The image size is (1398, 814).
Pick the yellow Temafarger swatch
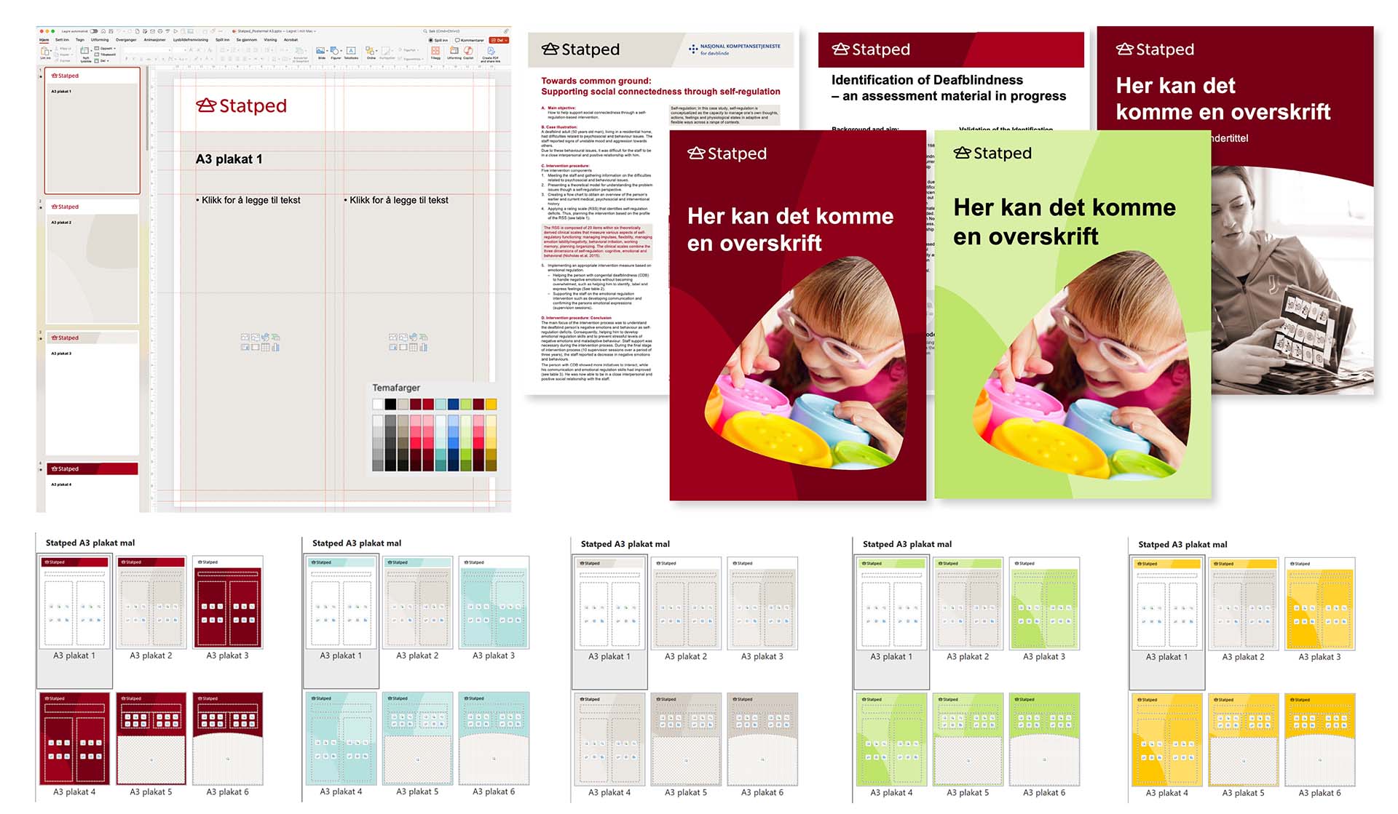coord(491,404)
